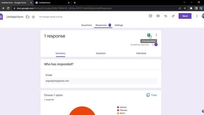Click the Help question mark icon

click(203, 111)
